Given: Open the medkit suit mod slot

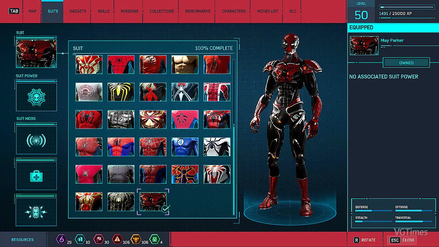Looking at the screenshot, I should [x=36, y=176].
